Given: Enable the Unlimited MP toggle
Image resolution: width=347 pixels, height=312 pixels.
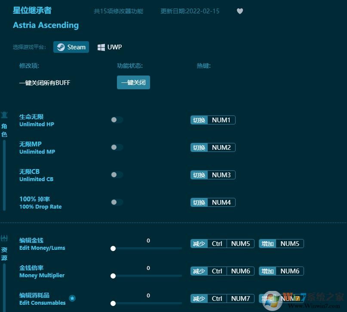Looking at the screenshot, I should tap(117, 147).
